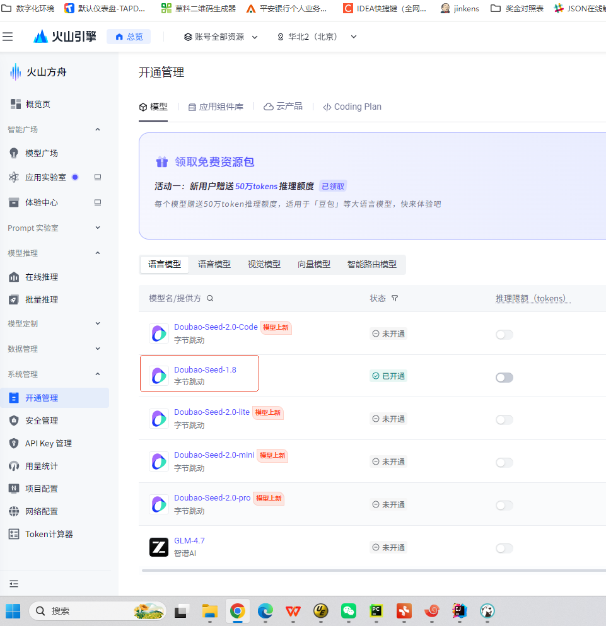Open the Doubao-Seed-2.0-lite model link
This screenshot has height=626, width=606.
pyautogui.click(x=212, y=412)
